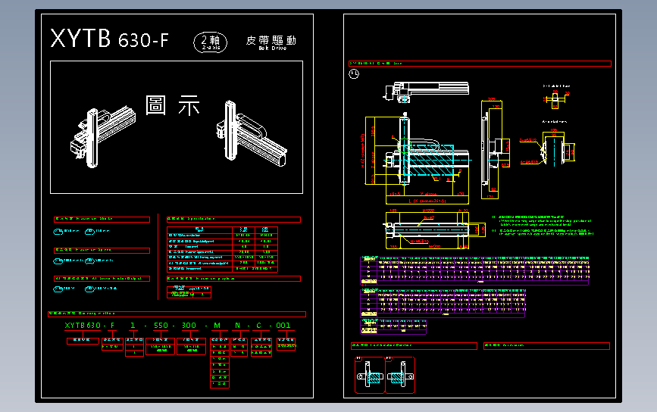657x412 pixels.
Task: Click the M option column under order code
Action: [220, 363]
